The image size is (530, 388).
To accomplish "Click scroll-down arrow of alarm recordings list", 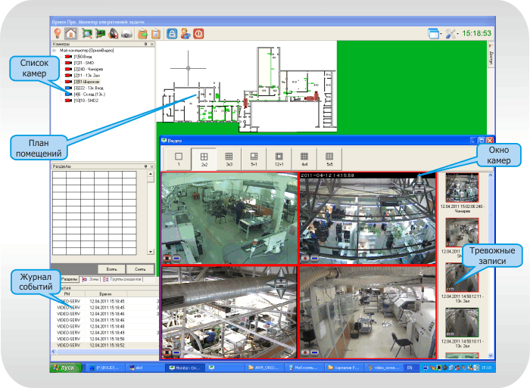I will tap(491, 355).
